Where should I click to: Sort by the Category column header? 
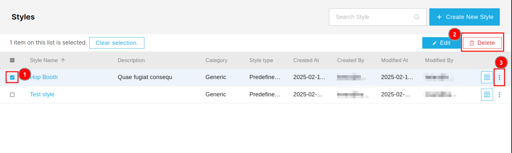[x=217, y=60]
